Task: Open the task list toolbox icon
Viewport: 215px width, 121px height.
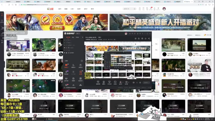Action: click(x=80, y=65)
